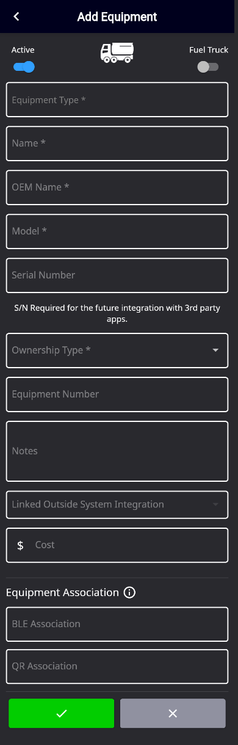Click the Equipment Number field
Viewport: 238px width, 745px height.
[117, 394]
